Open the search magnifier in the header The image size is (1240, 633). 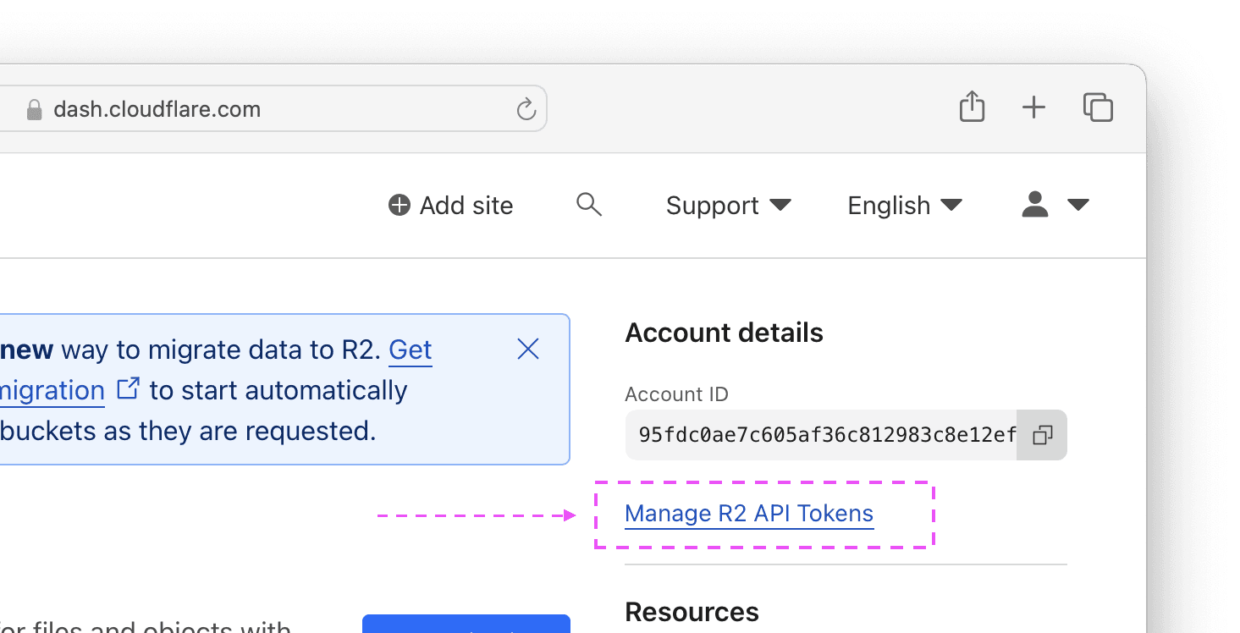(588, 205)
